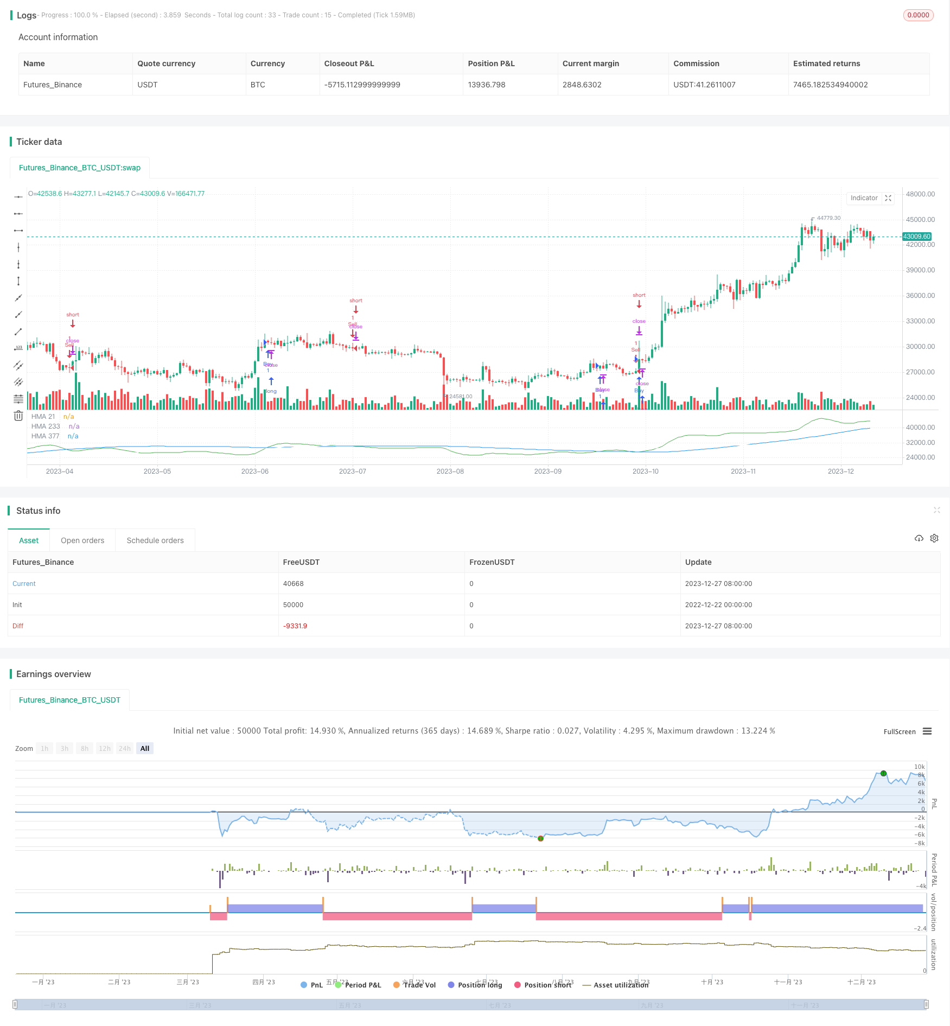The image size is (950, 1026).
Task: Click the red 0.0000 badge in Logs
Action: coord(918,15)
